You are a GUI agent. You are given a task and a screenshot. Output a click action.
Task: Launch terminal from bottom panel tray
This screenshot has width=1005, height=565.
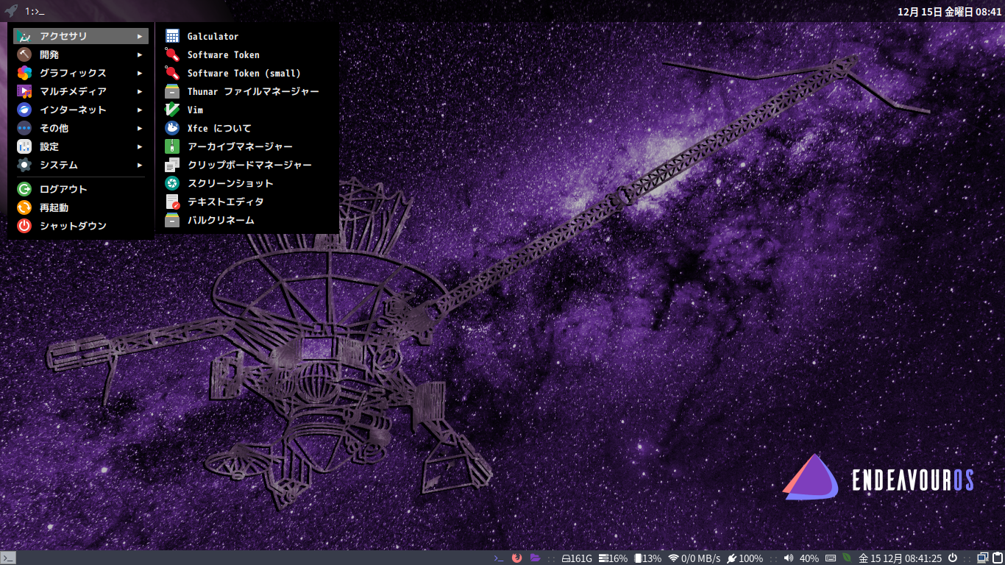click(499, 558)
